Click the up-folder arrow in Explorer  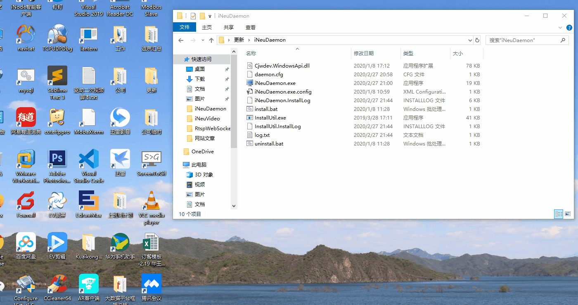click(211, 40)
